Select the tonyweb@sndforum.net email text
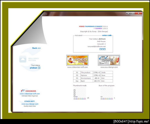 (96, 46)
